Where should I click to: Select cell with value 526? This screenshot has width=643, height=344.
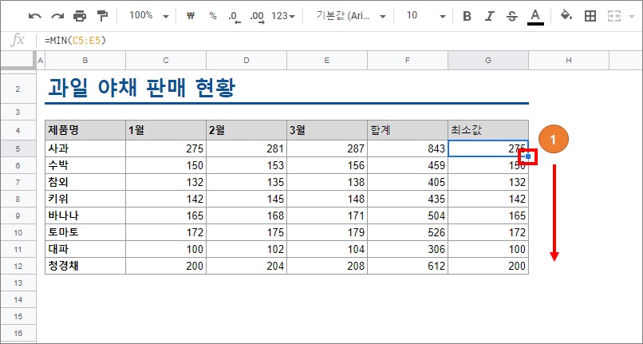pyautogui.click(x=407, y=233)
